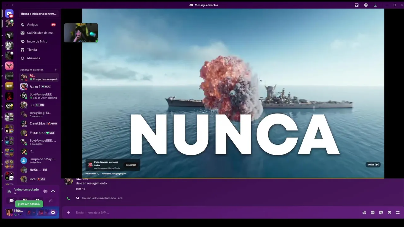Image resolution: width=404 pixels, height=227 pixels.
Task: Unmute the microphone
Action: tap(29, 212)
